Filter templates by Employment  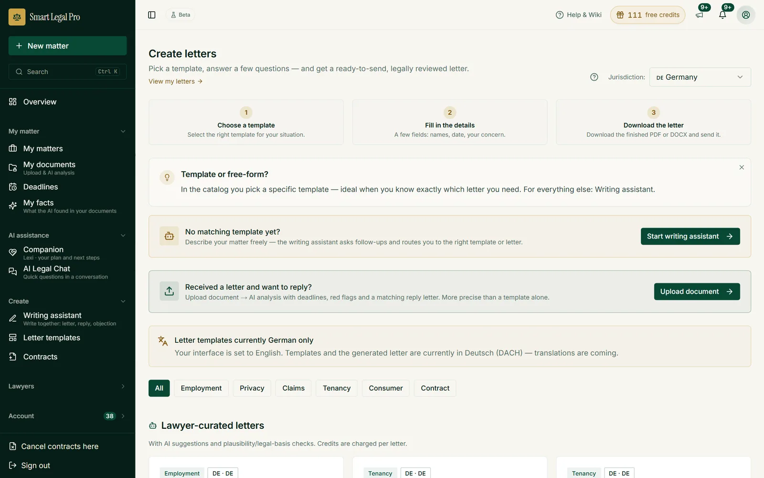(x=201, y=388)
